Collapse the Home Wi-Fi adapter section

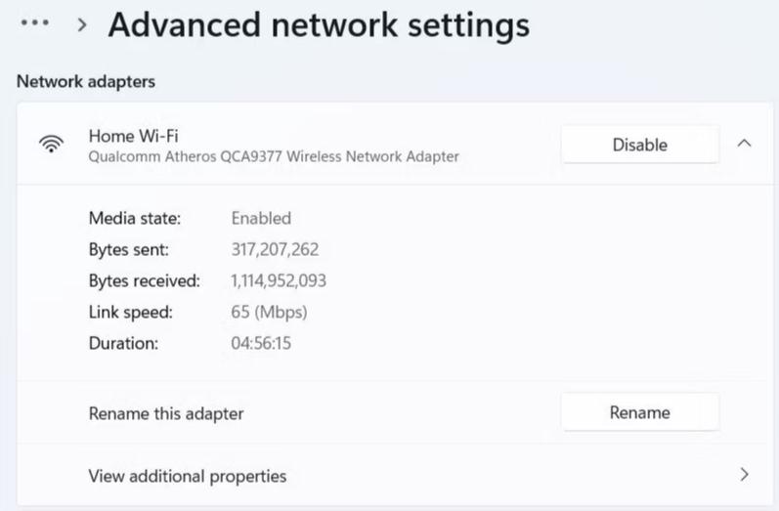[x=744, y=144]
